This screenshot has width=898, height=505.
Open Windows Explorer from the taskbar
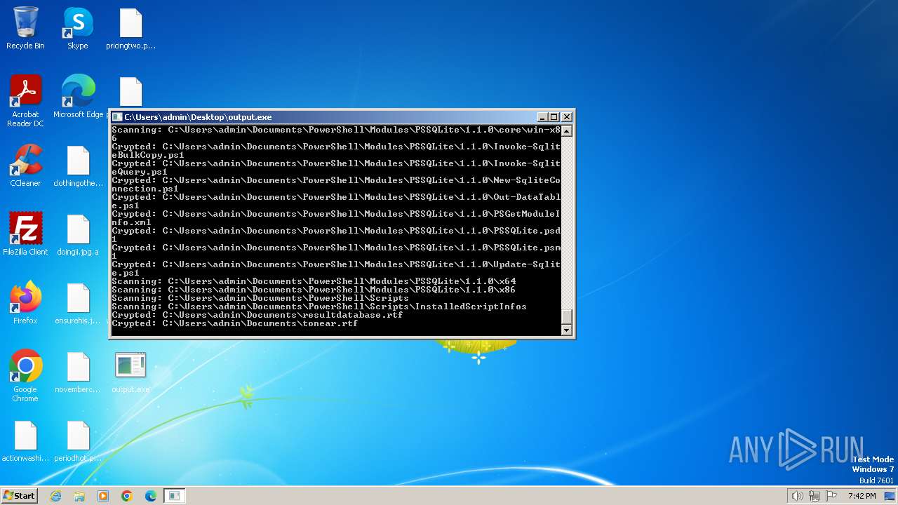point(79,496)
